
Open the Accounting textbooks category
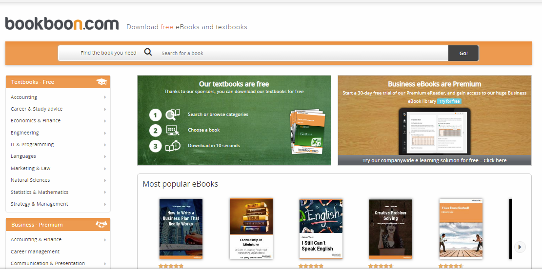click(x=24, y=97)
